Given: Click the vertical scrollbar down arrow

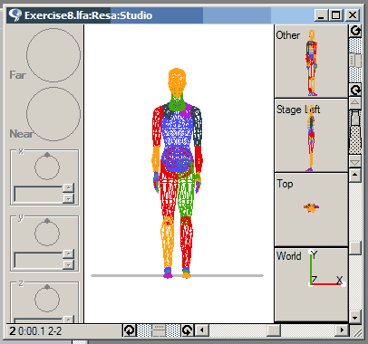Looking at the screenshot, I should pyautogui.click(x=355, y=318).
